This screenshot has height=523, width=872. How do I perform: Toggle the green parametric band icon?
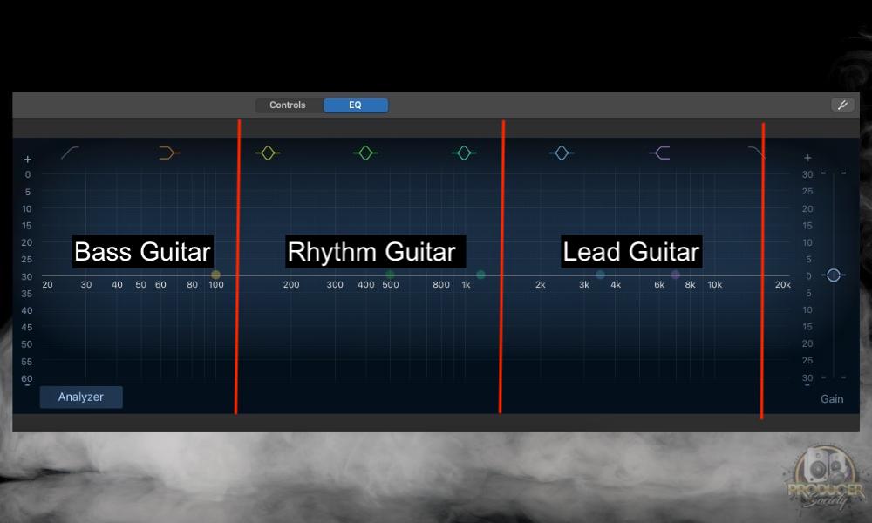pos(365,153)
